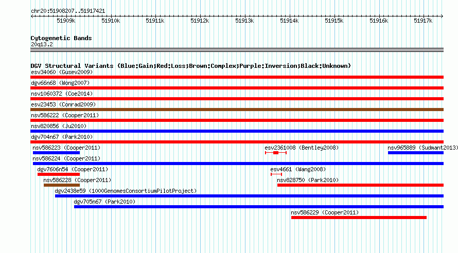Select the 20q13.2 band label
Image resolution: width=458 pixels, height=253 pixels.
(x=42, y=44)
